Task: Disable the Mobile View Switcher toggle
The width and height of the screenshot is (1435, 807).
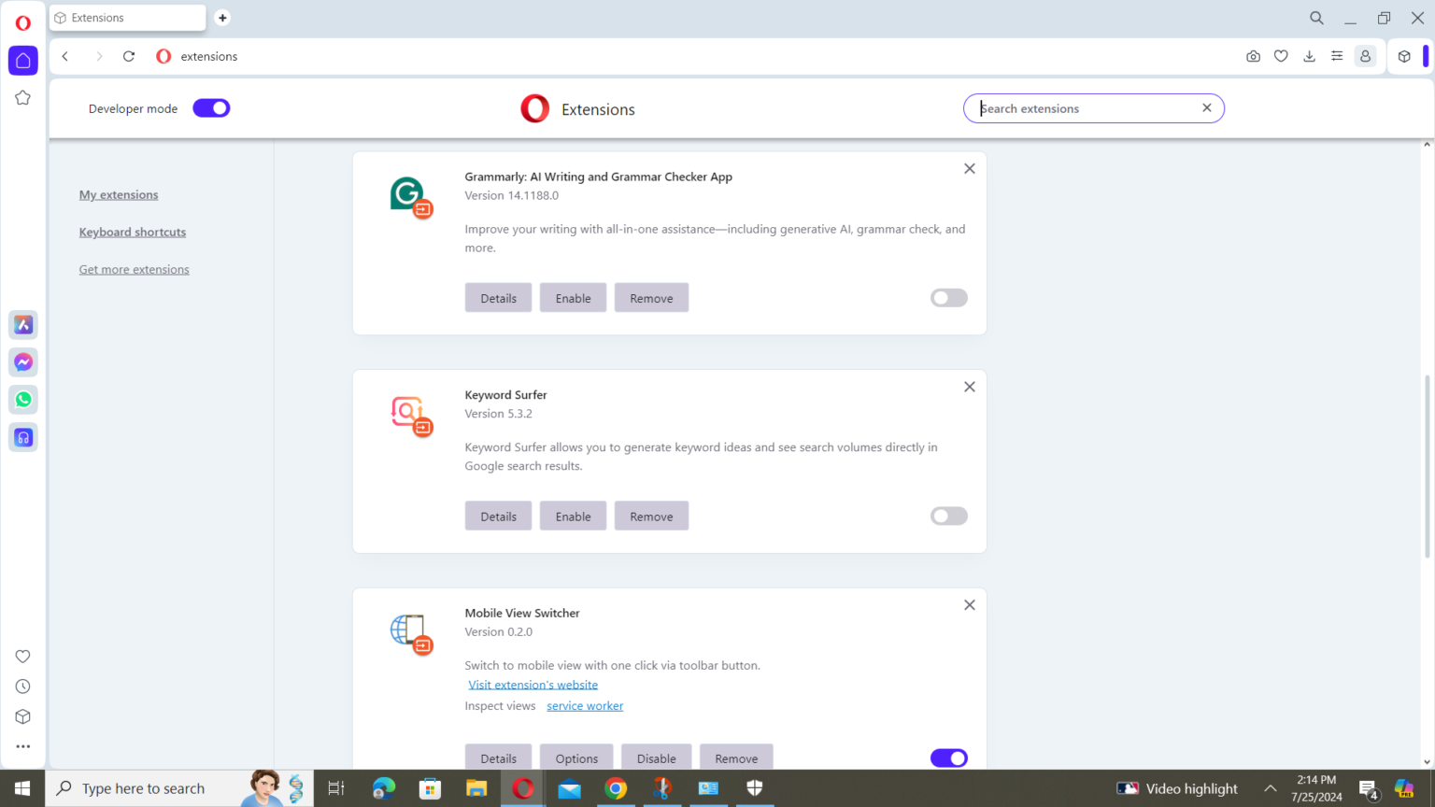Action: tap(948, 757)
